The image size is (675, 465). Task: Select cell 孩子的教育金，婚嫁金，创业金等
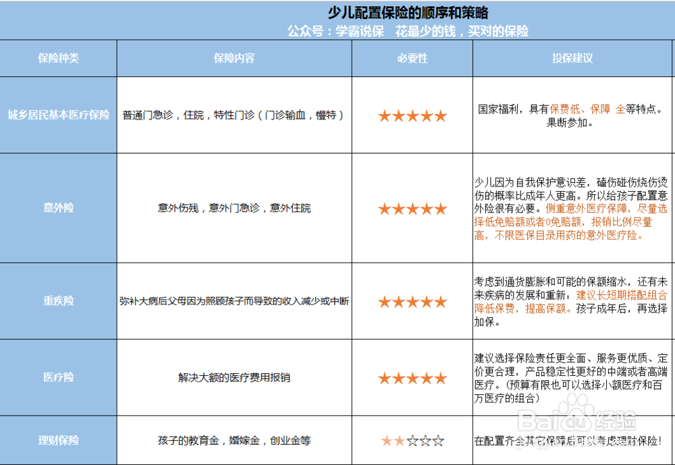(234, 441)
